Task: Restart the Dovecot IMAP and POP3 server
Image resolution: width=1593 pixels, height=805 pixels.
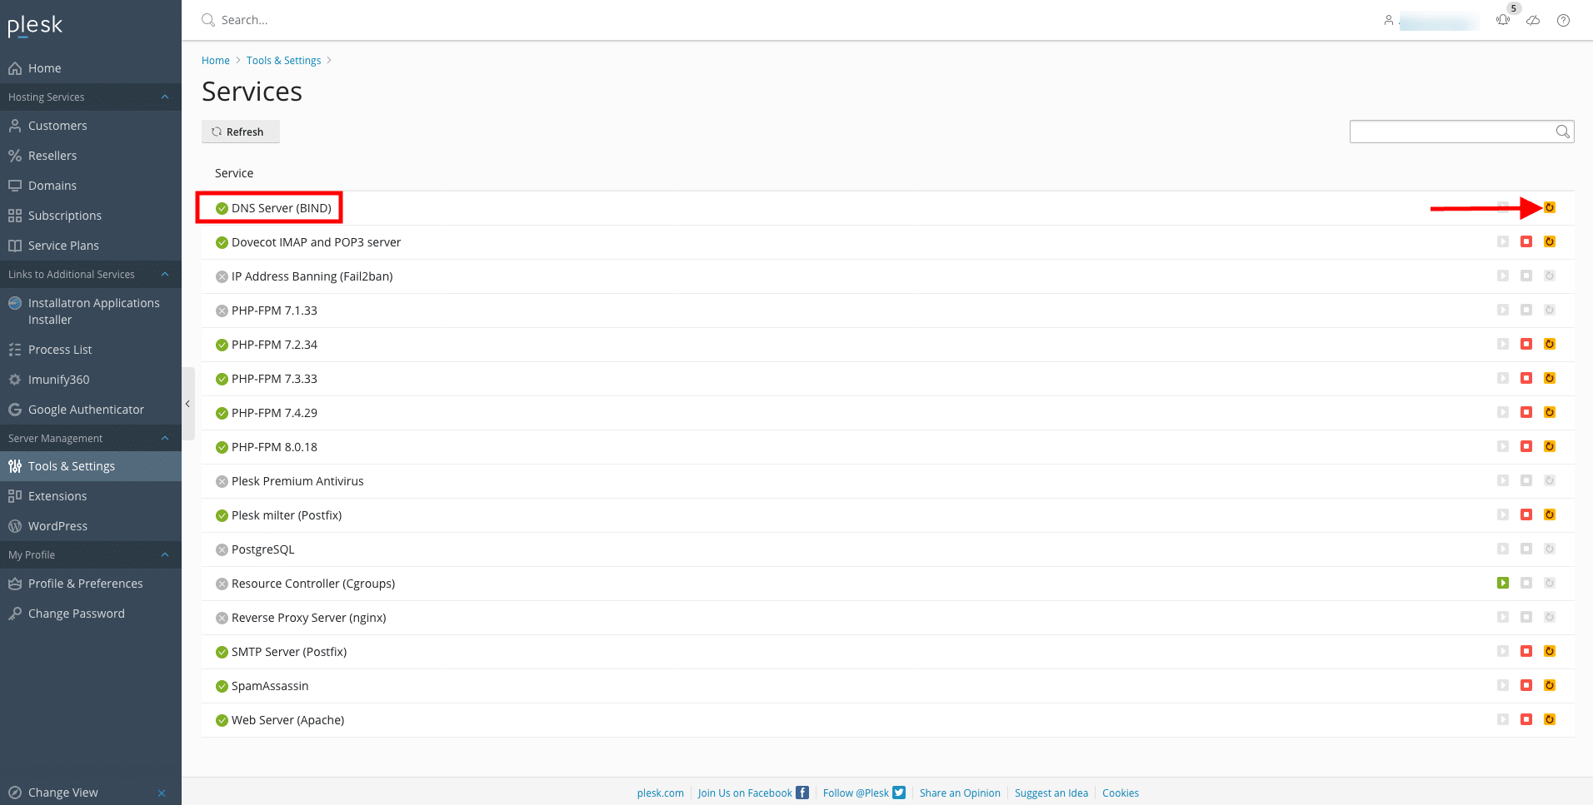Action: [1550, 241]
